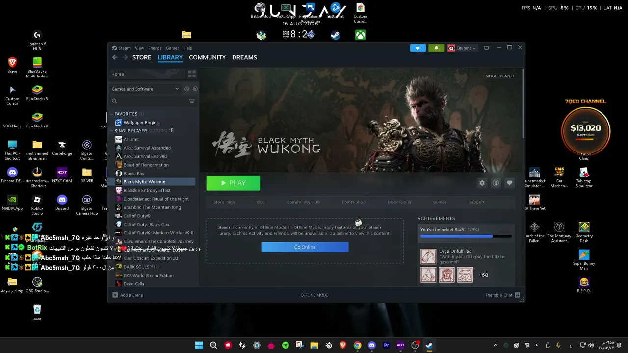Screen dimensions: 628x353
Task: Open the Community Hub link
Action: point(303,202)
